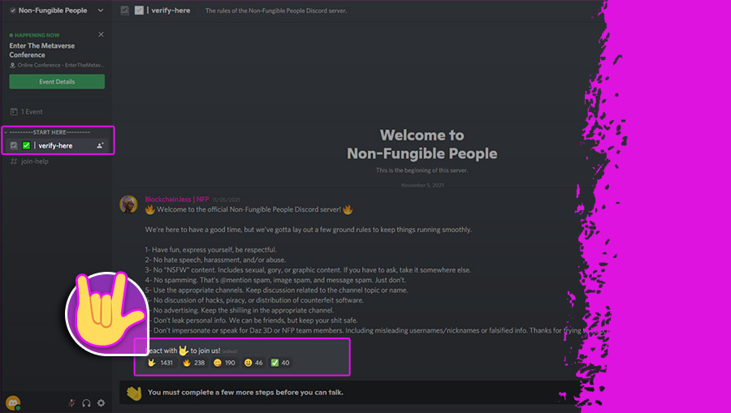Click the rule '4- No spamming' line
731x413 pixels.
[x=275, y=280]
